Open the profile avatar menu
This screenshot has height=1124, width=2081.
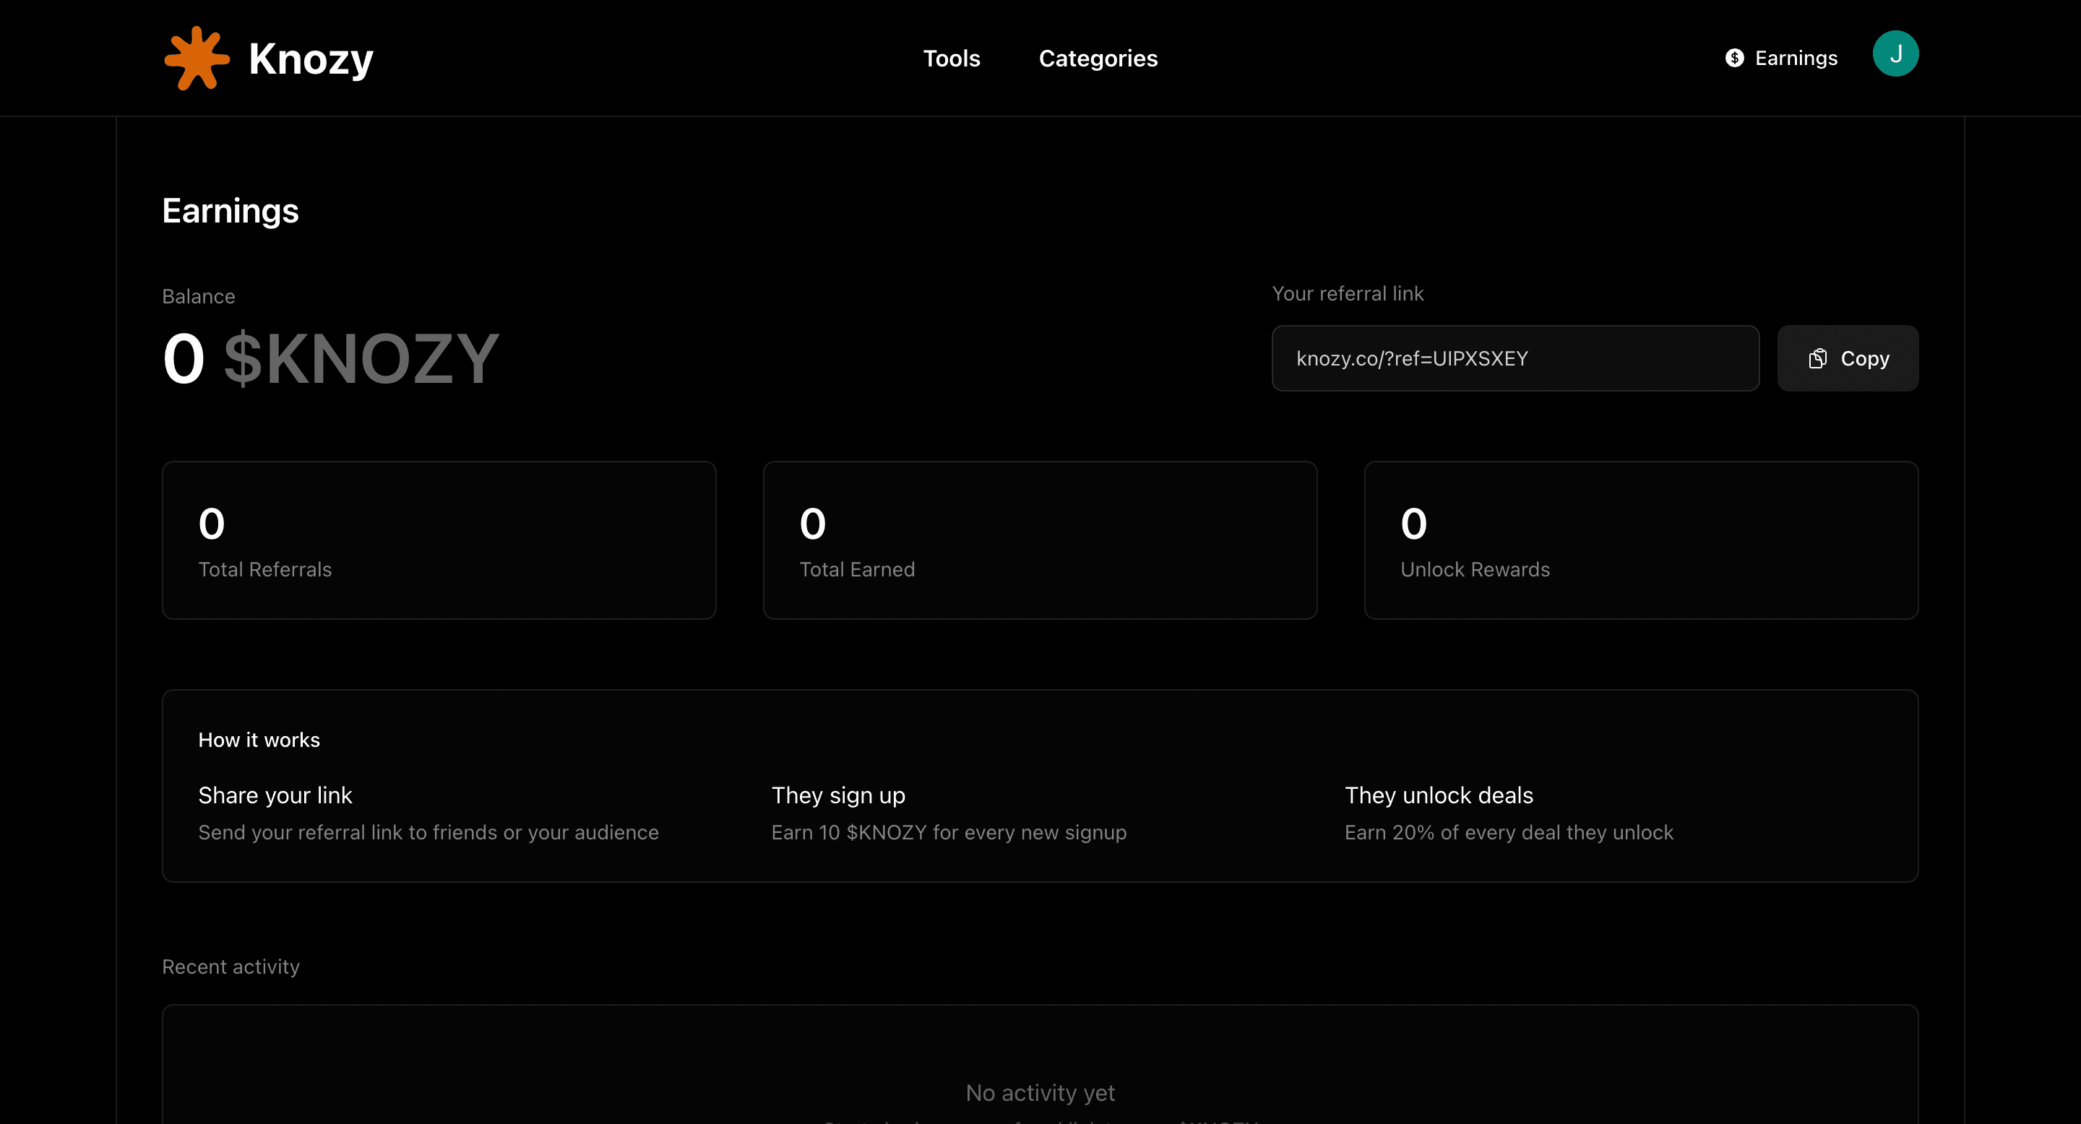tap(1896, 53)
